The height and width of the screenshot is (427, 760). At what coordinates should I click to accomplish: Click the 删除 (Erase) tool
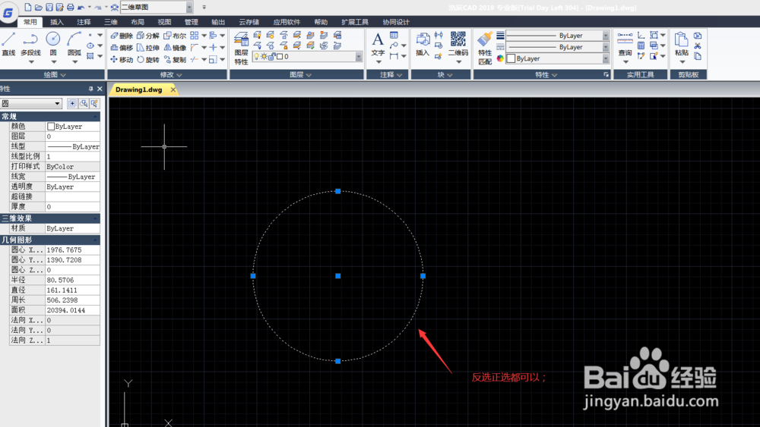pos(121,36)
